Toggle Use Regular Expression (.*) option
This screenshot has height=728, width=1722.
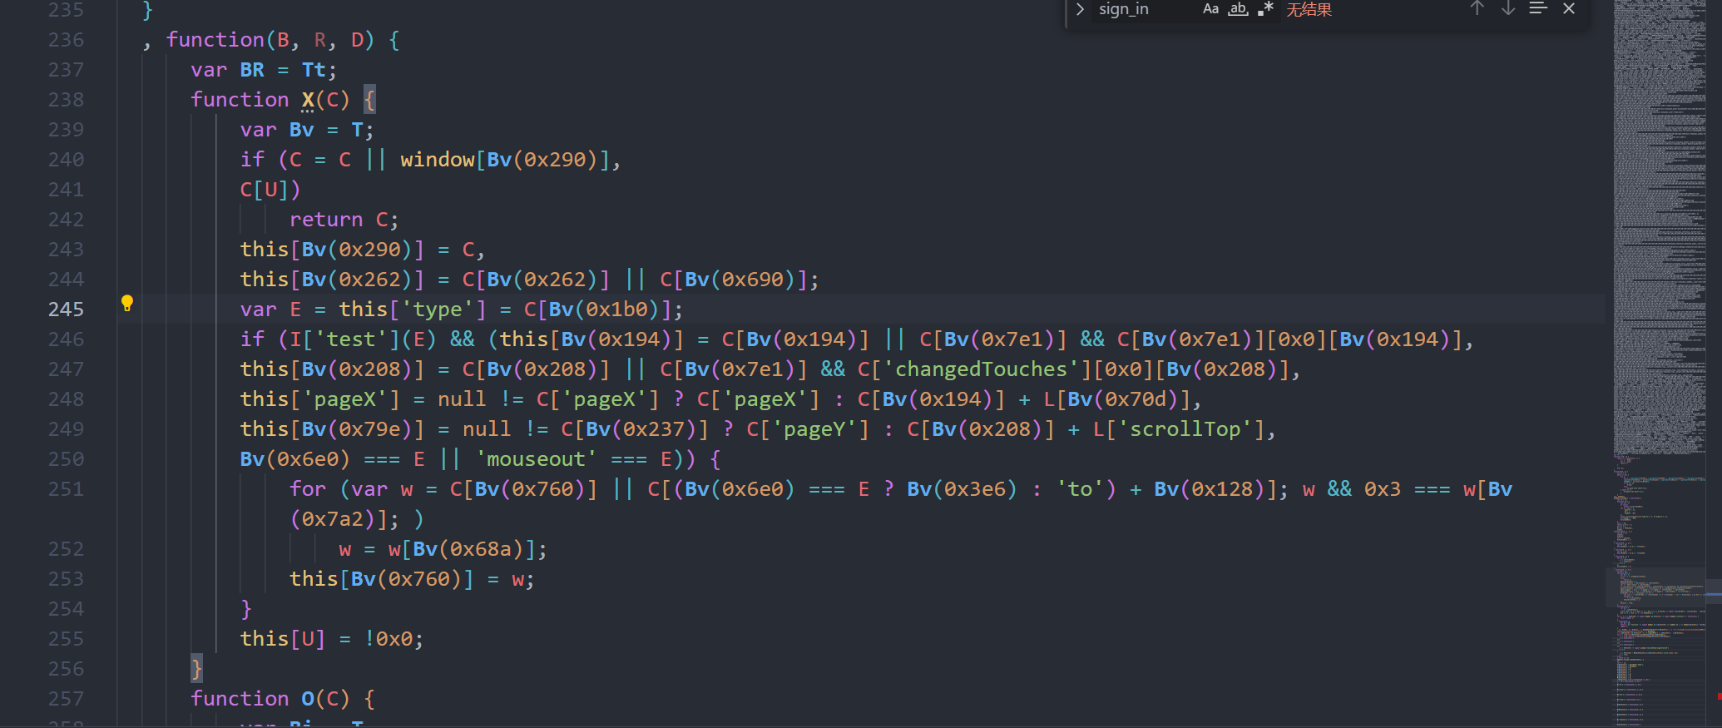tap(1265, 9)
